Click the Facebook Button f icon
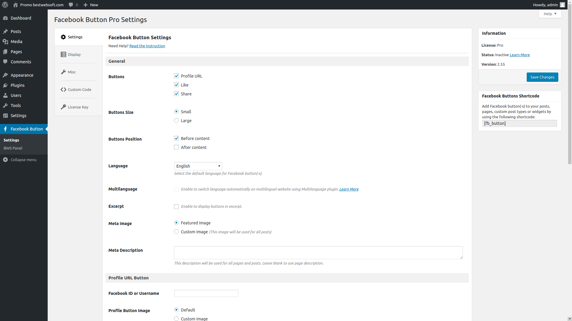Screen dimensions: 572x321 5,129
